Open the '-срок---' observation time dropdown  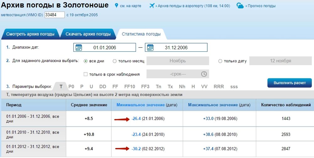point(178,74)
